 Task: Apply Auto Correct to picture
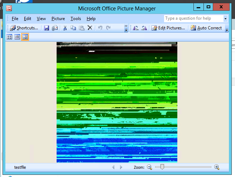point(206,28)
